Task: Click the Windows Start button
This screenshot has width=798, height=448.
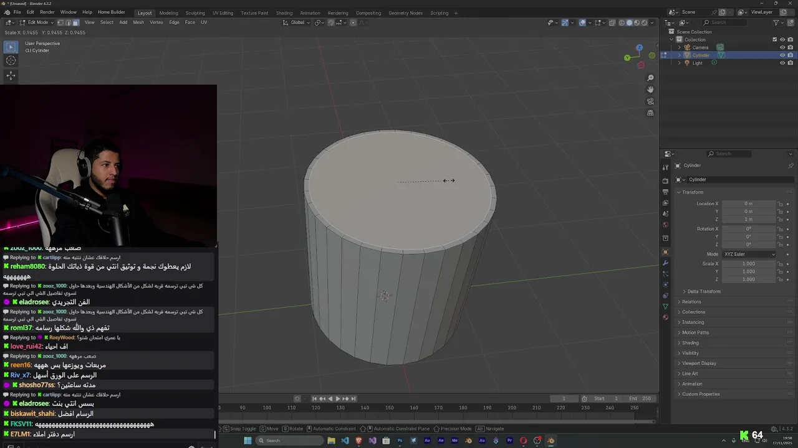Action: [248, 441]
